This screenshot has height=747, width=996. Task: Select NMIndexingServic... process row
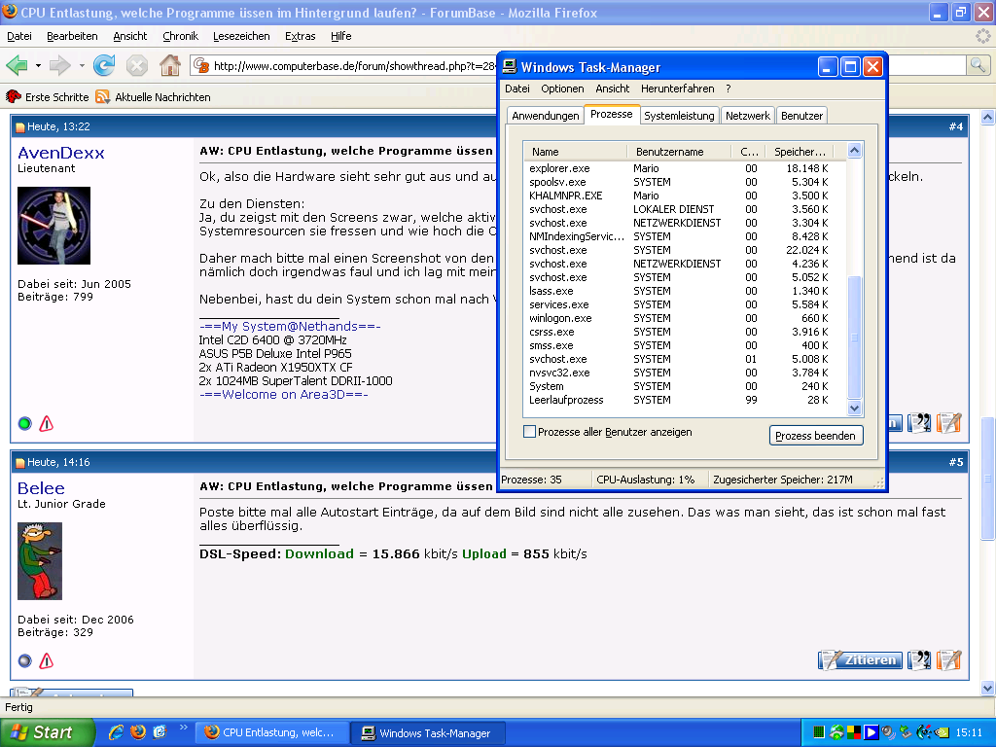point(685,236)
